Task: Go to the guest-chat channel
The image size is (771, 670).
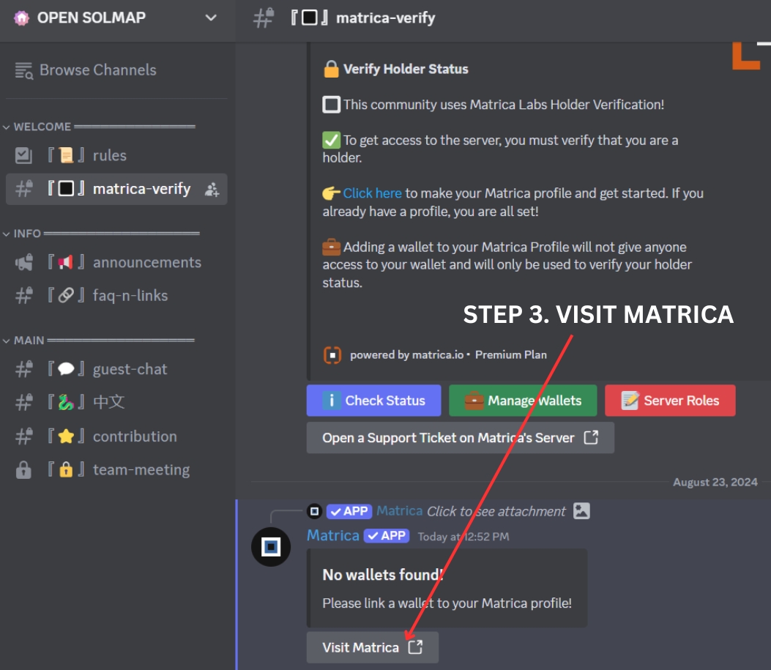Action: [x=130, y=369]
